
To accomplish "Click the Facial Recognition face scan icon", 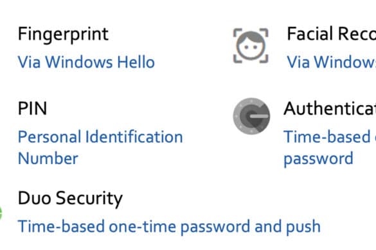I will (x=251, y=46).
